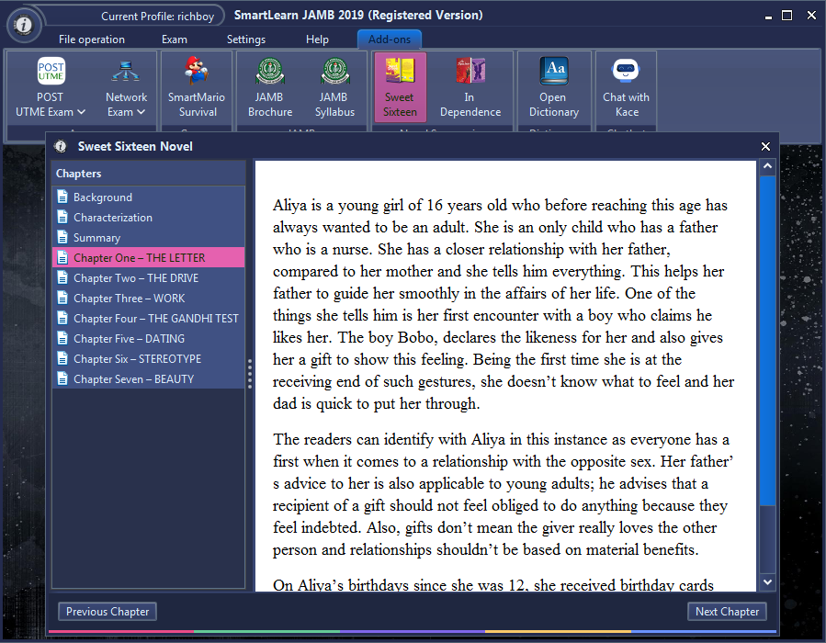Click the document icon beside Summary

(62, 237)
